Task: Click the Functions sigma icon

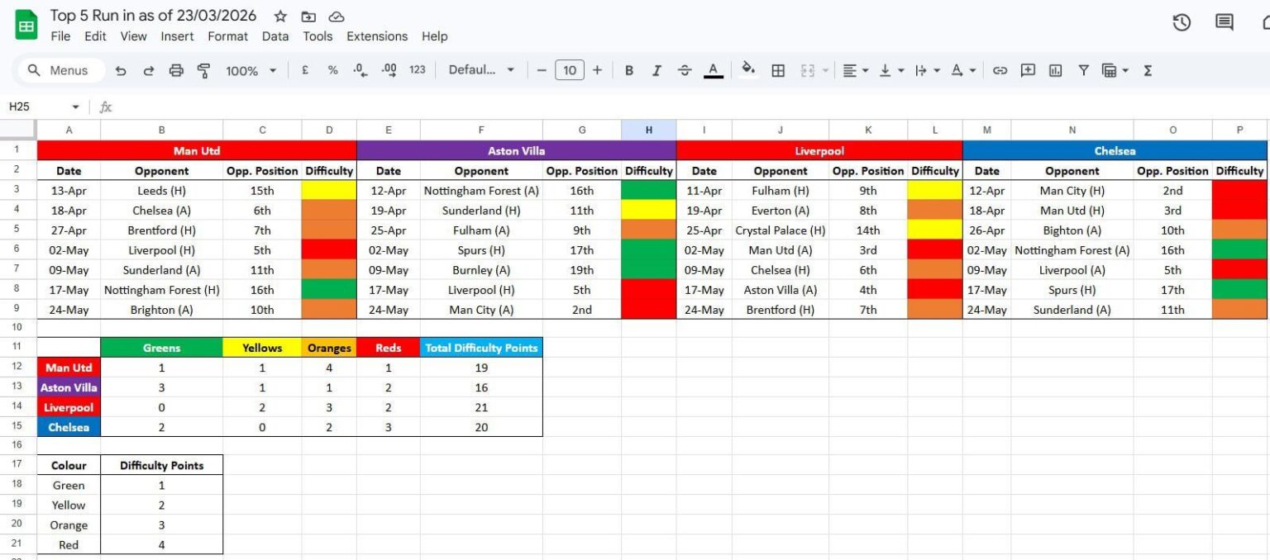Action: coord(1148,70)
